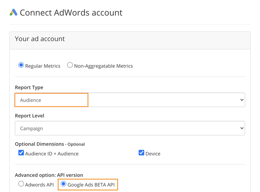Click the Connect AdWords account heading
Screen dimensions: 260x192
71,12
